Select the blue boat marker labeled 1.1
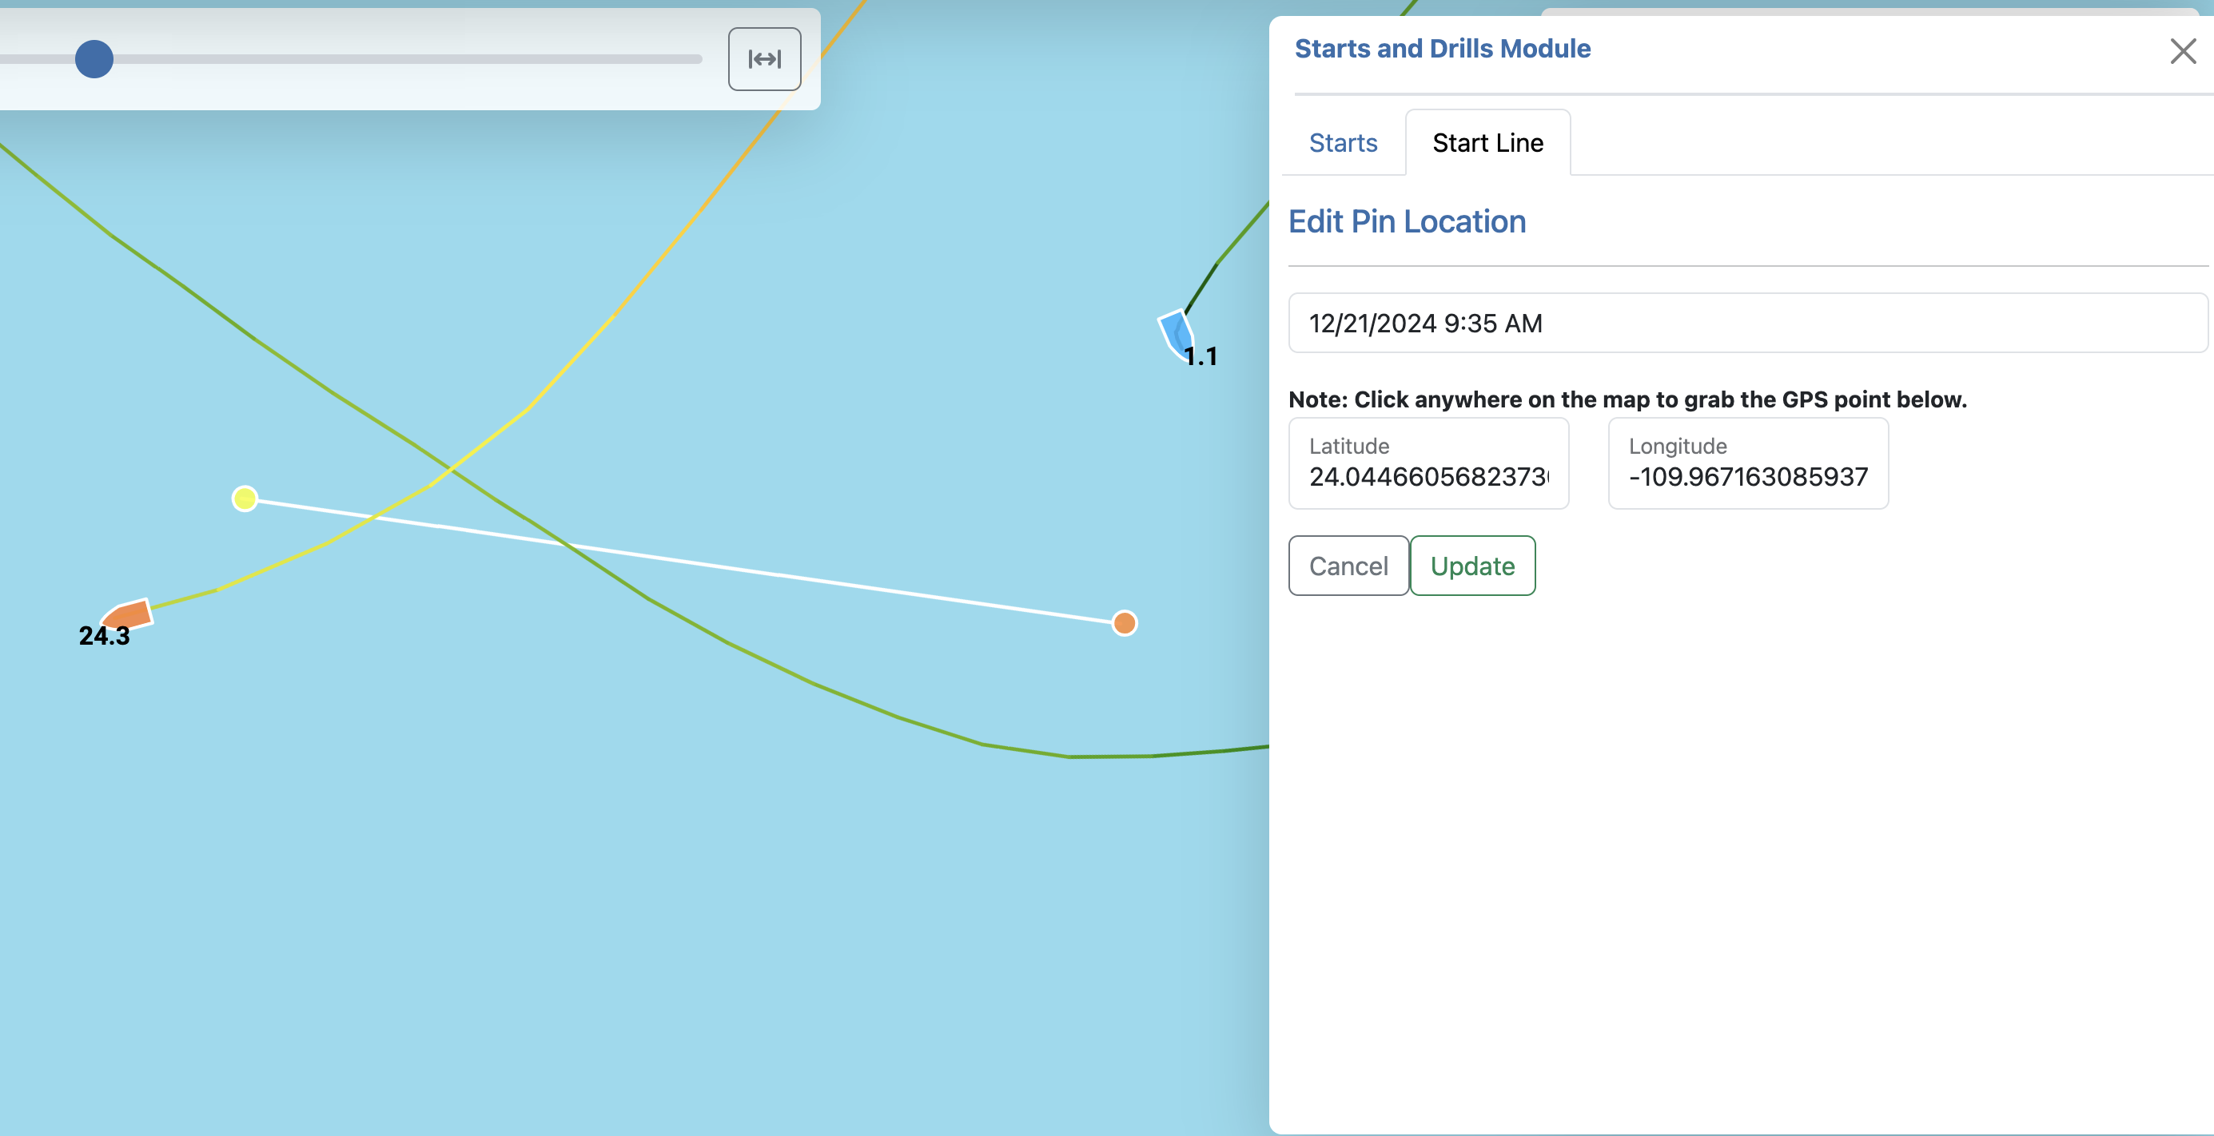2214x1136 pixels. coord(1176,332)
